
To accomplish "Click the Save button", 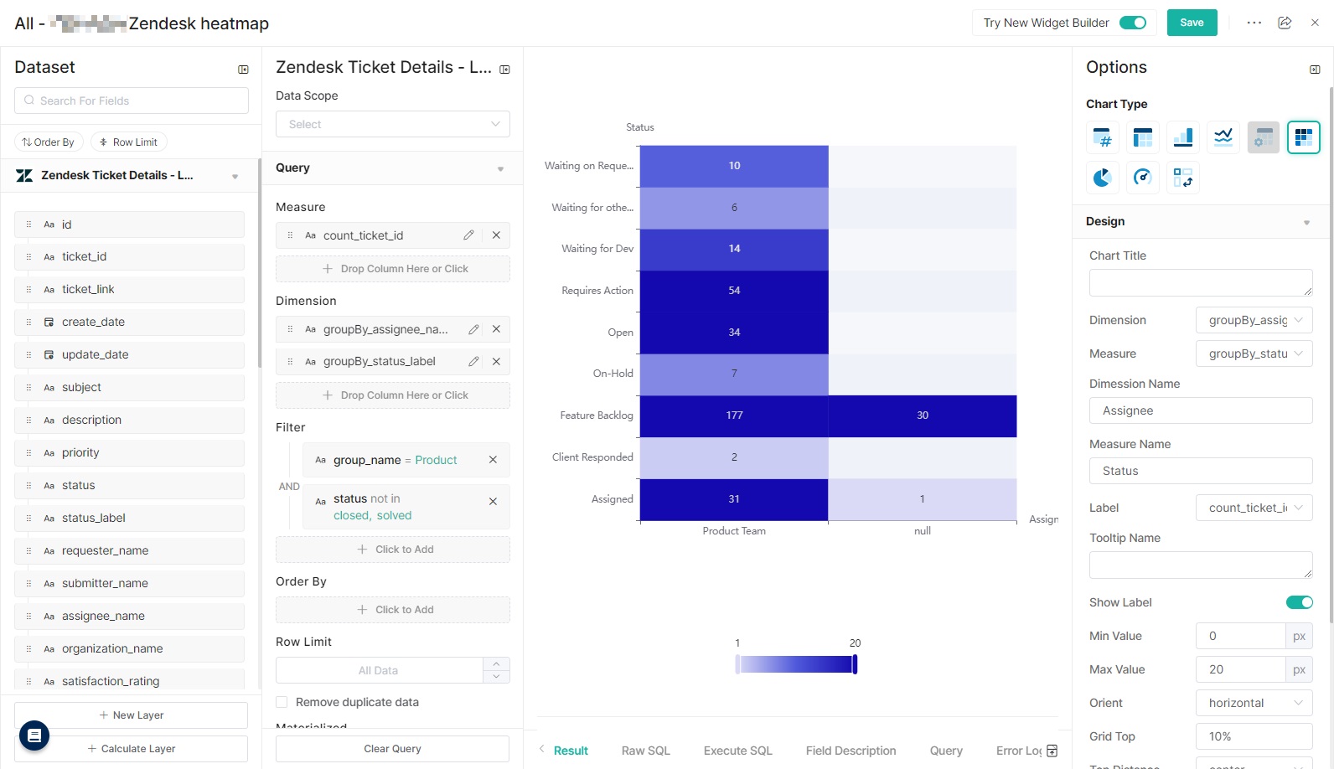I will [x=1192, y=23].
